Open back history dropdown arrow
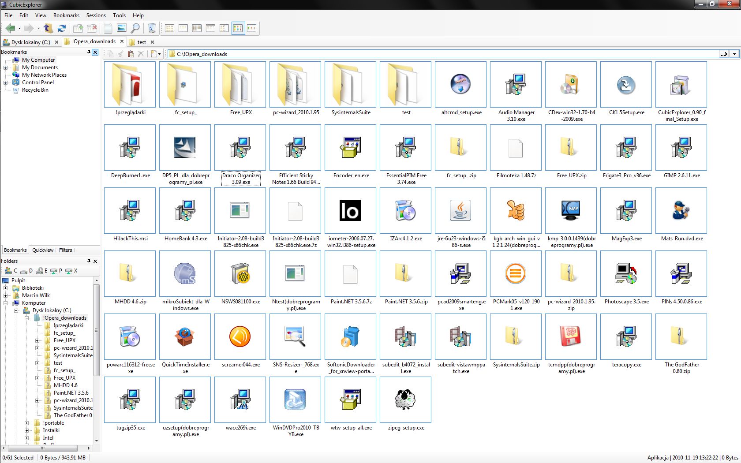741x463 pixels. 19,29
